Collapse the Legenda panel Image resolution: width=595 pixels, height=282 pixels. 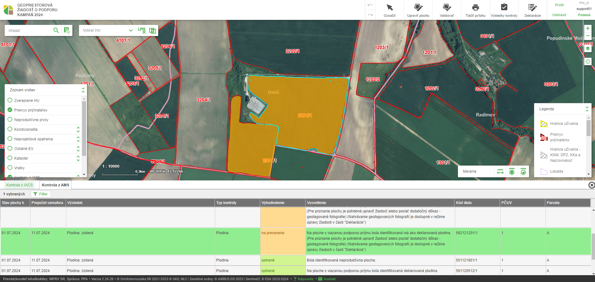587,109
